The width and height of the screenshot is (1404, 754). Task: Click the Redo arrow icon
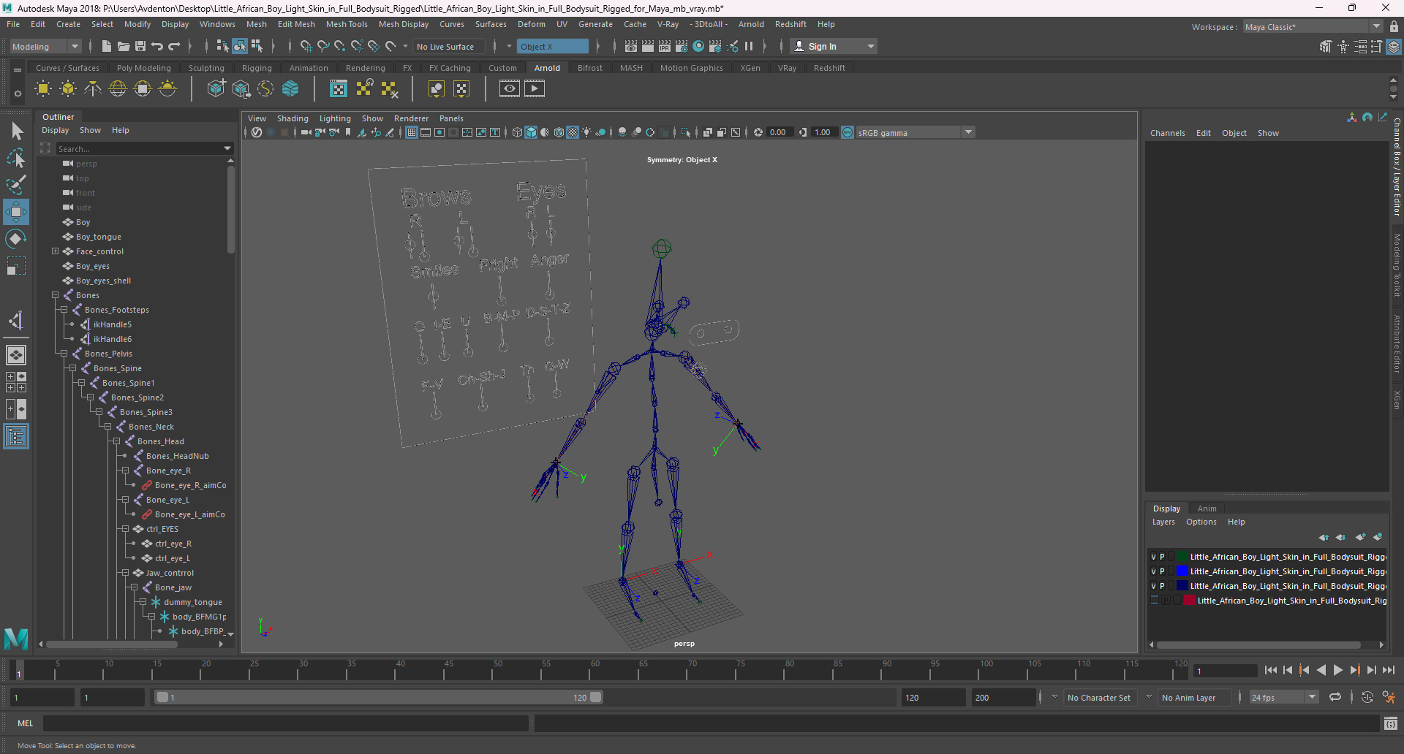174,46
